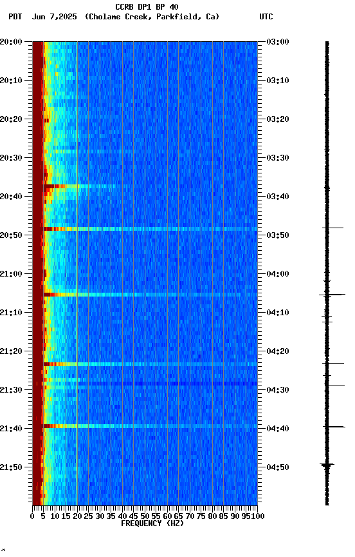The image size is (355, 557).
Task: Click the '10' frequency axis tick label
Action: click(x=55, y=516)
